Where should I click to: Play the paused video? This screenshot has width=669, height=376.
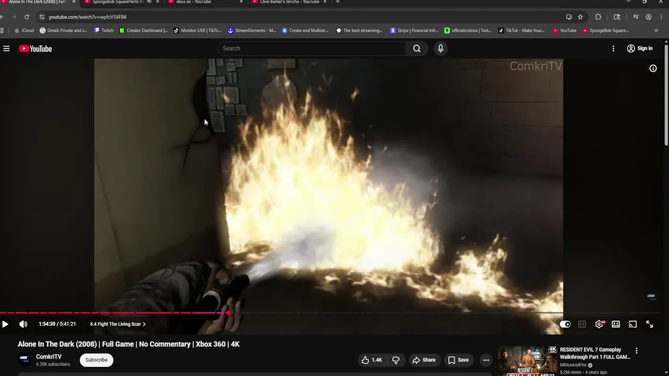[x=5, y=324]
